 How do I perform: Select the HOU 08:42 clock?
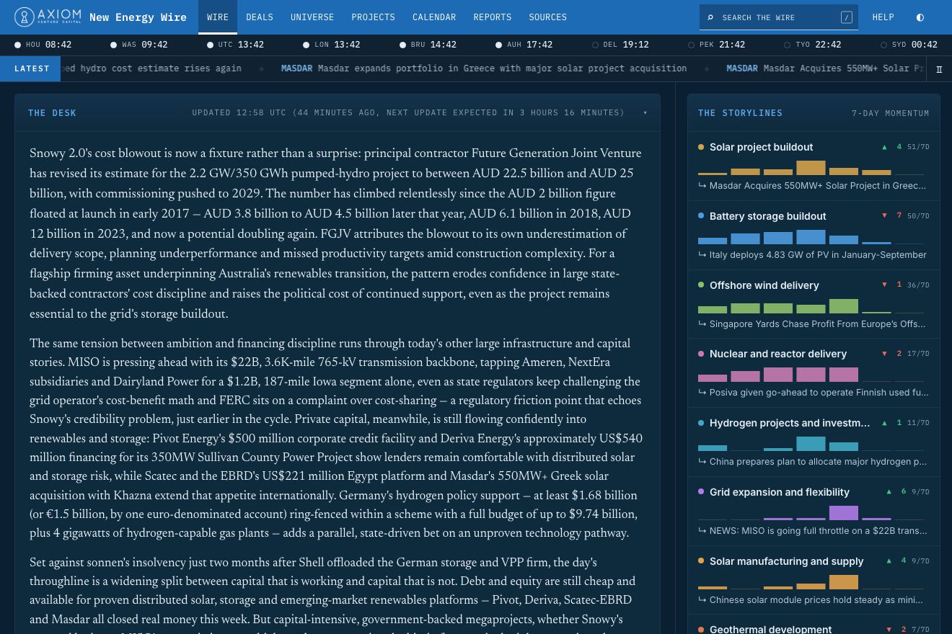43,45
